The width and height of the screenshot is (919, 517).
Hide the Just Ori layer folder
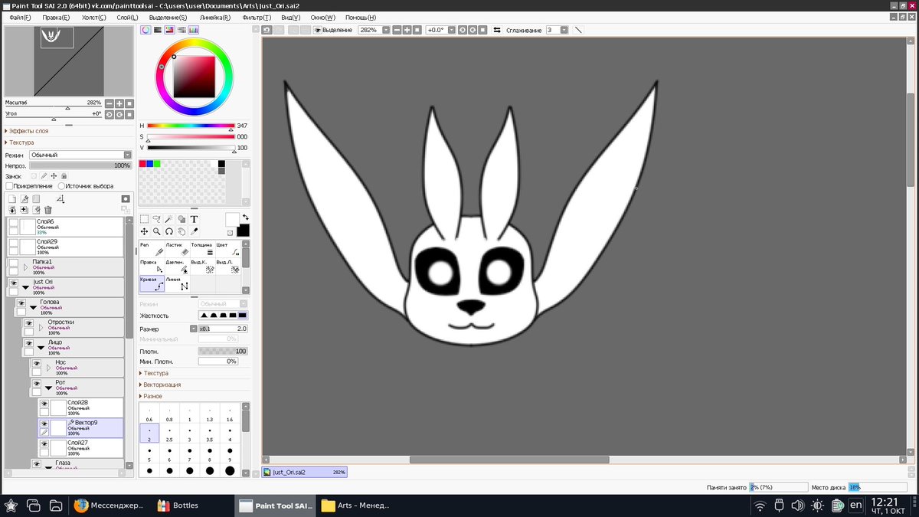click(13, 283)
